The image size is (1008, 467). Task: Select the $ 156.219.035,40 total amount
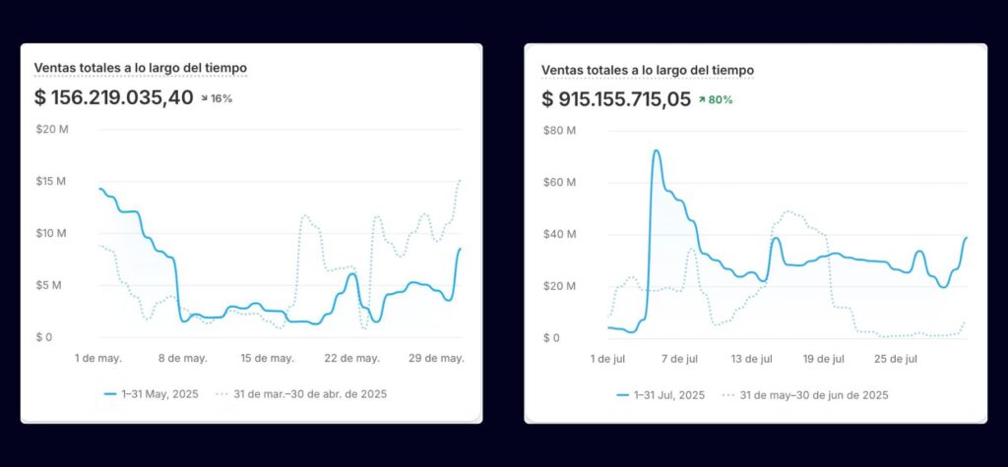pyautogui.click(x=113, y=97)
